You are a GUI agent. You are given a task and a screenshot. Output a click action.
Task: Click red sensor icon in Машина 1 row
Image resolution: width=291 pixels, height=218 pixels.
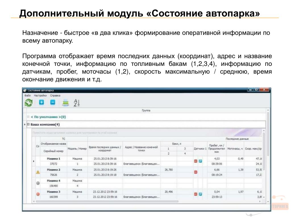click(196, 161)
